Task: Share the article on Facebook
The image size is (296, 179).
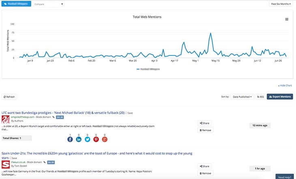Action: pos(70,139)
